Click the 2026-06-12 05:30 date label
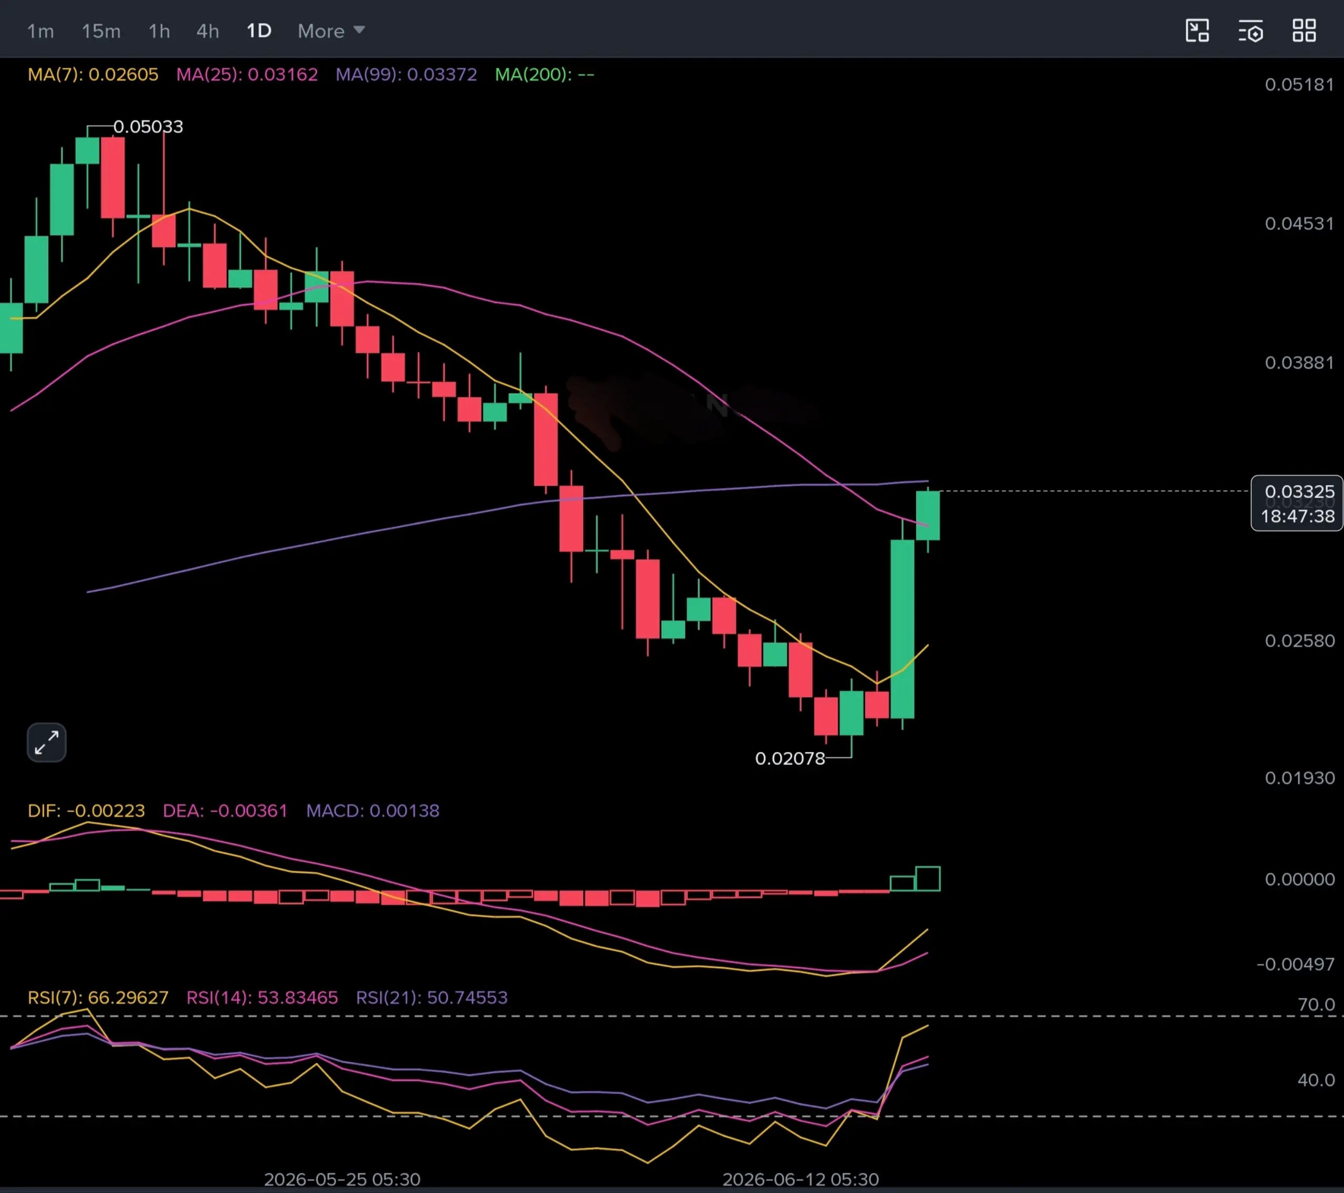Image resolution: width=1344 pixels, height=1193 pixels. point(800,1179)
